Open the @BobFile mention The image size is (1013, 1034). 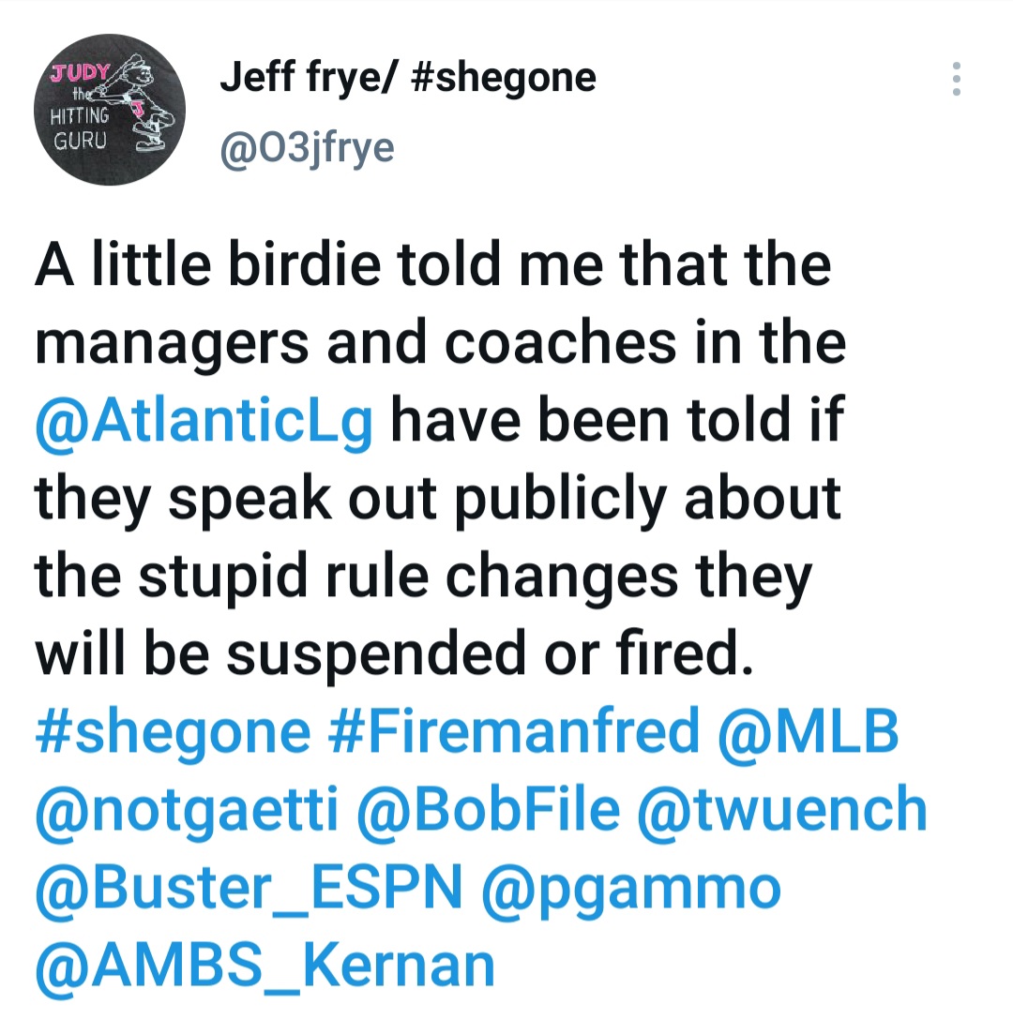coord(488,809)
